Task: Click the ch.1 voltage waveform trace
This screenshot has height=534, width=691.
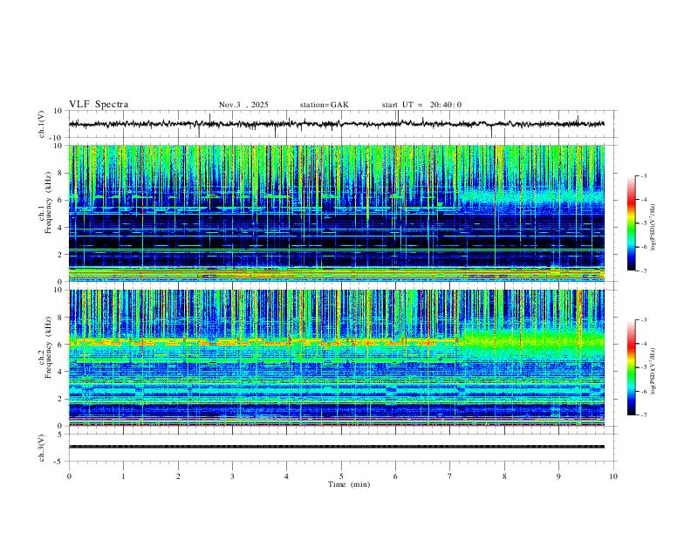Action: [x=336, y=124]
